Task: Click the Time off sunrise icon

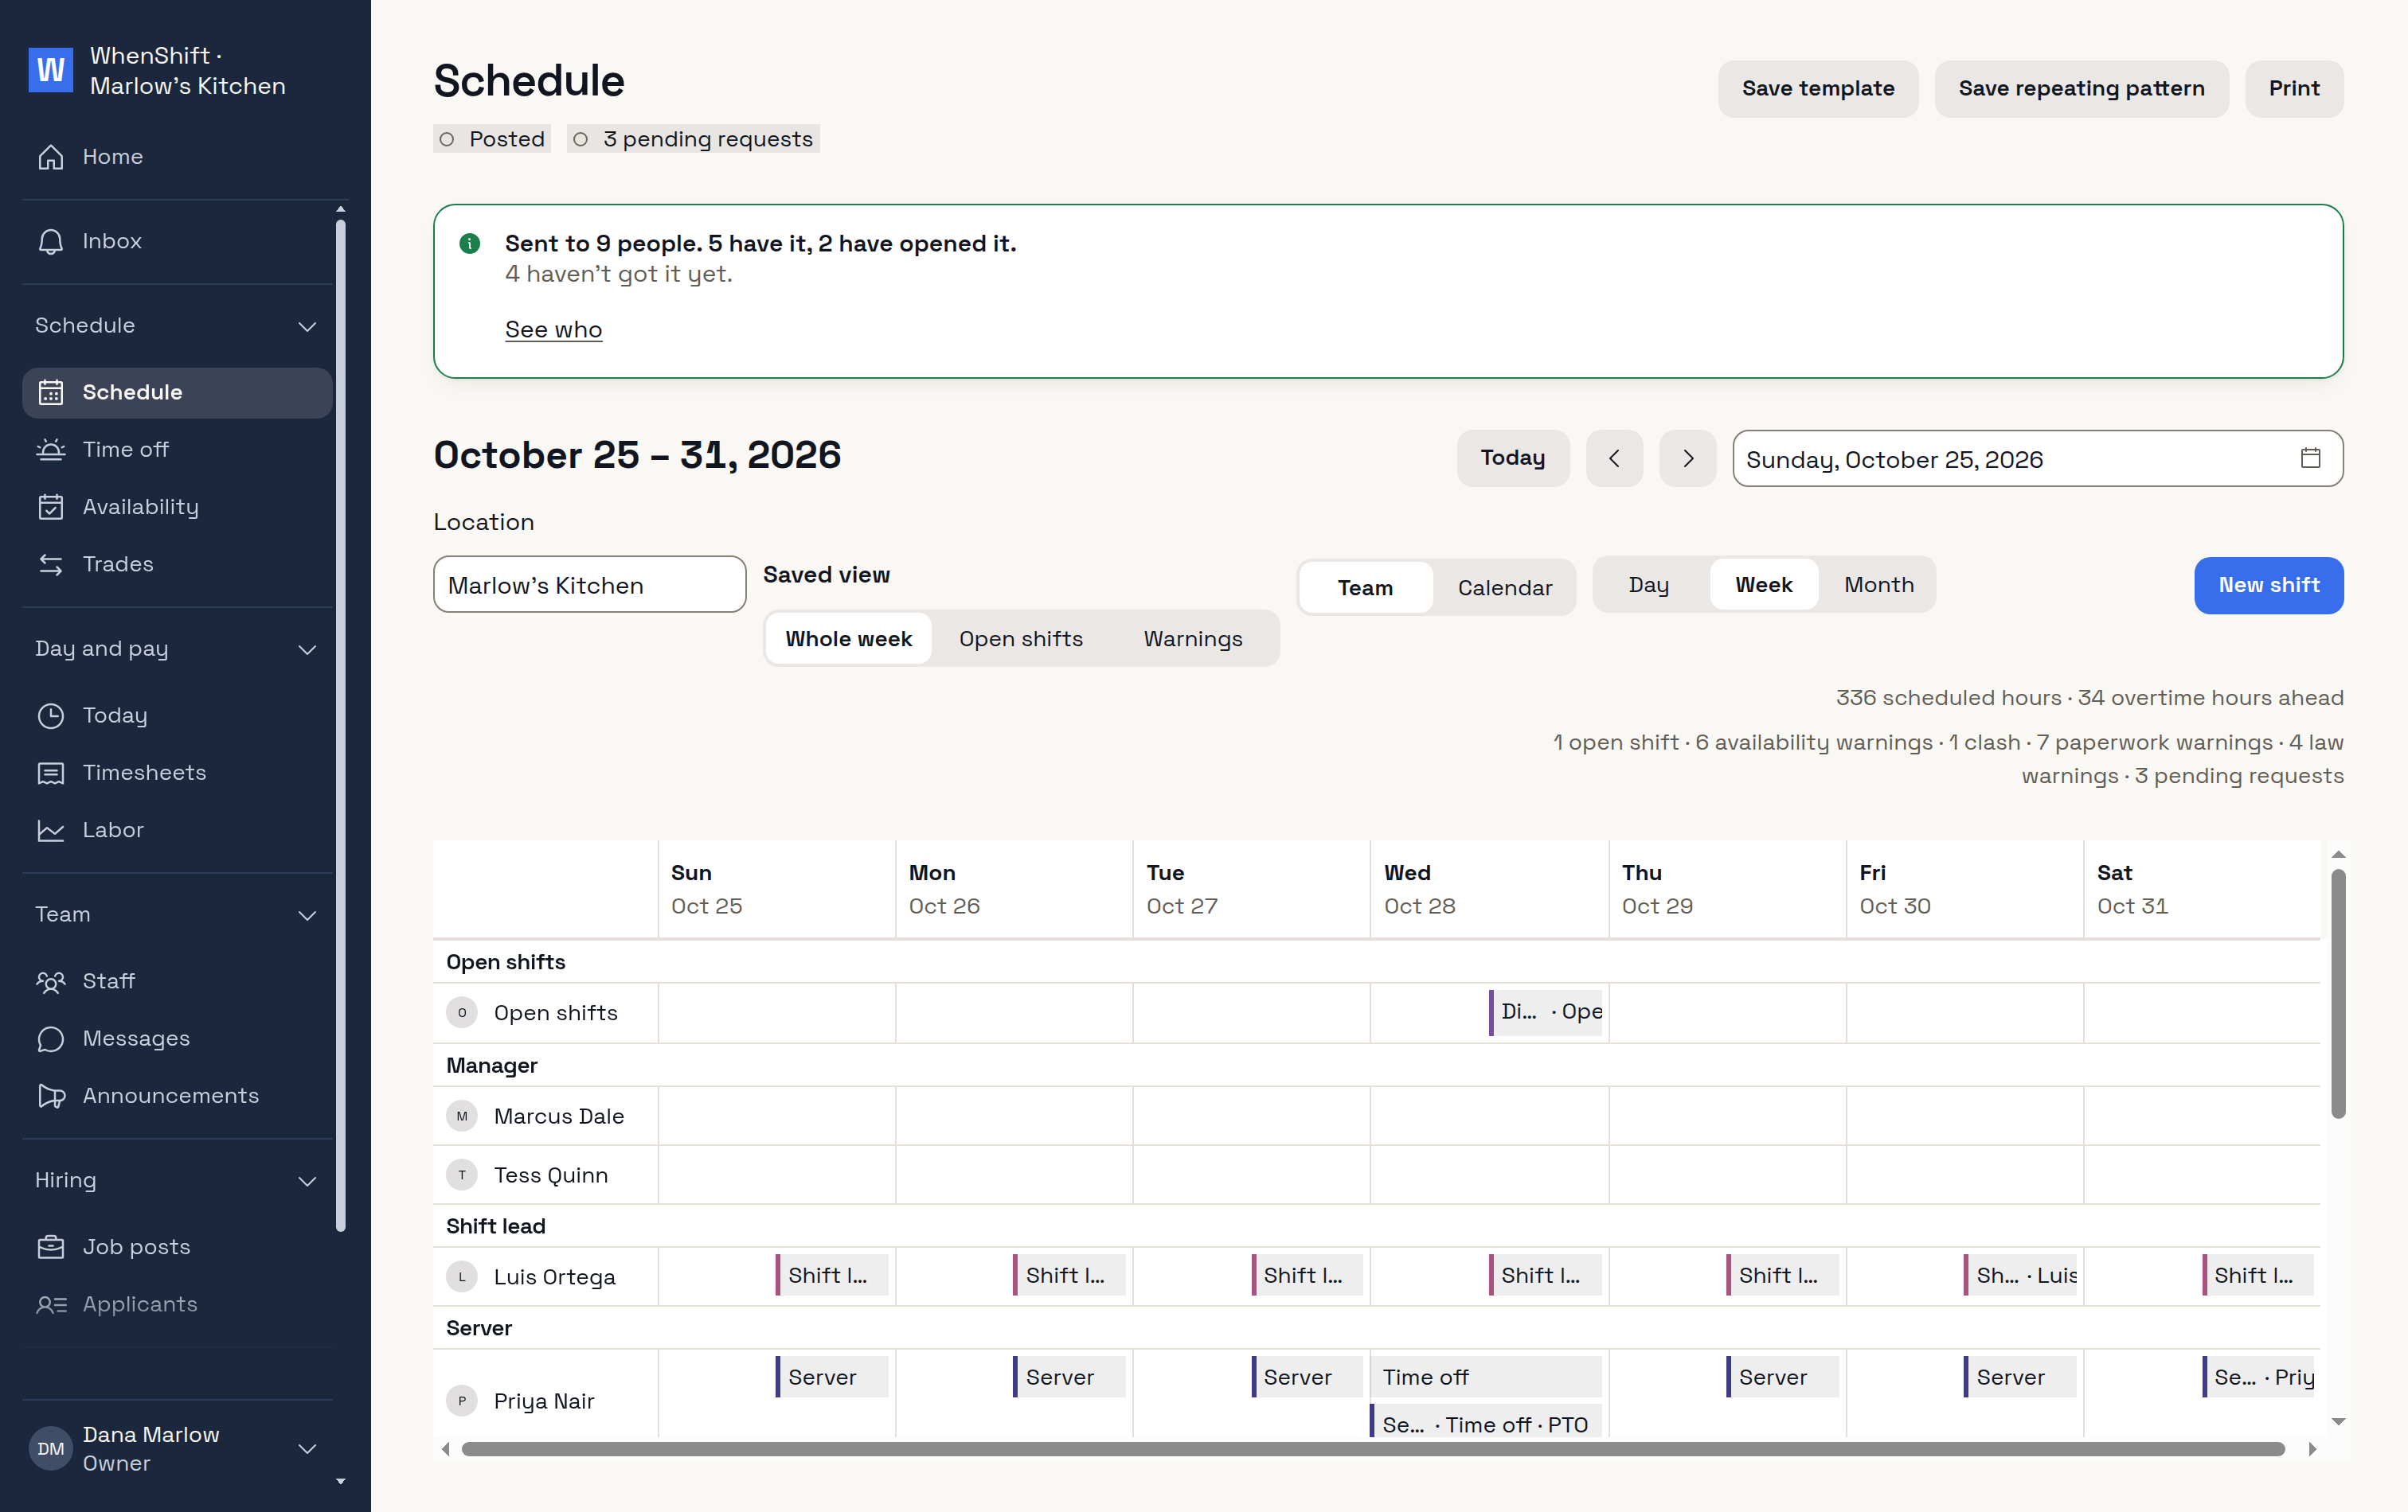Action: click(x=51, y=450)
